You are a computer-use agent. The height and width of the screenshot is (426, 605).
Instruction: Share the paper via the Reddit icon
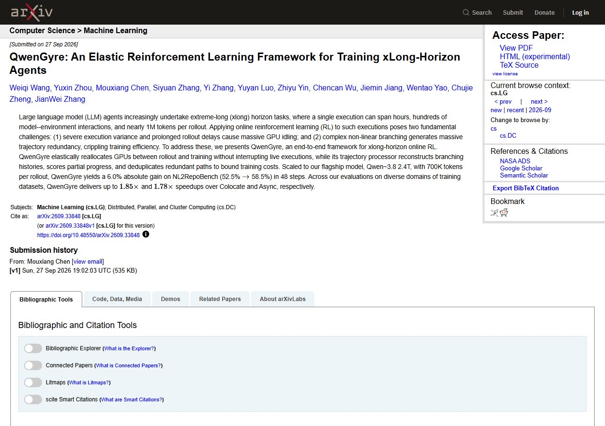pyautogui.click(x=504, y=213)
